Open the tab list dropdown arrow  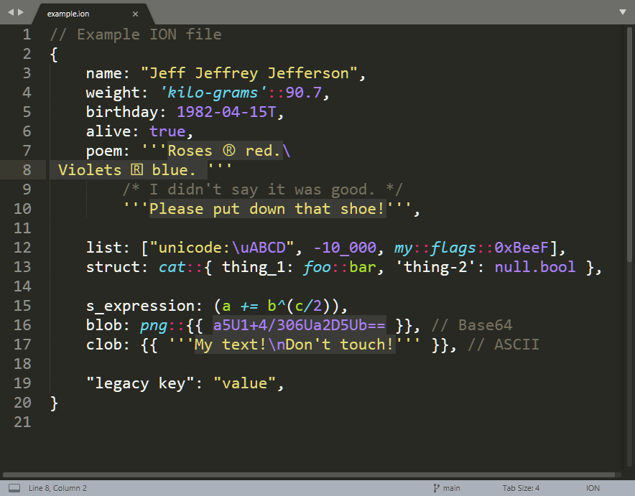click(623, 12)
